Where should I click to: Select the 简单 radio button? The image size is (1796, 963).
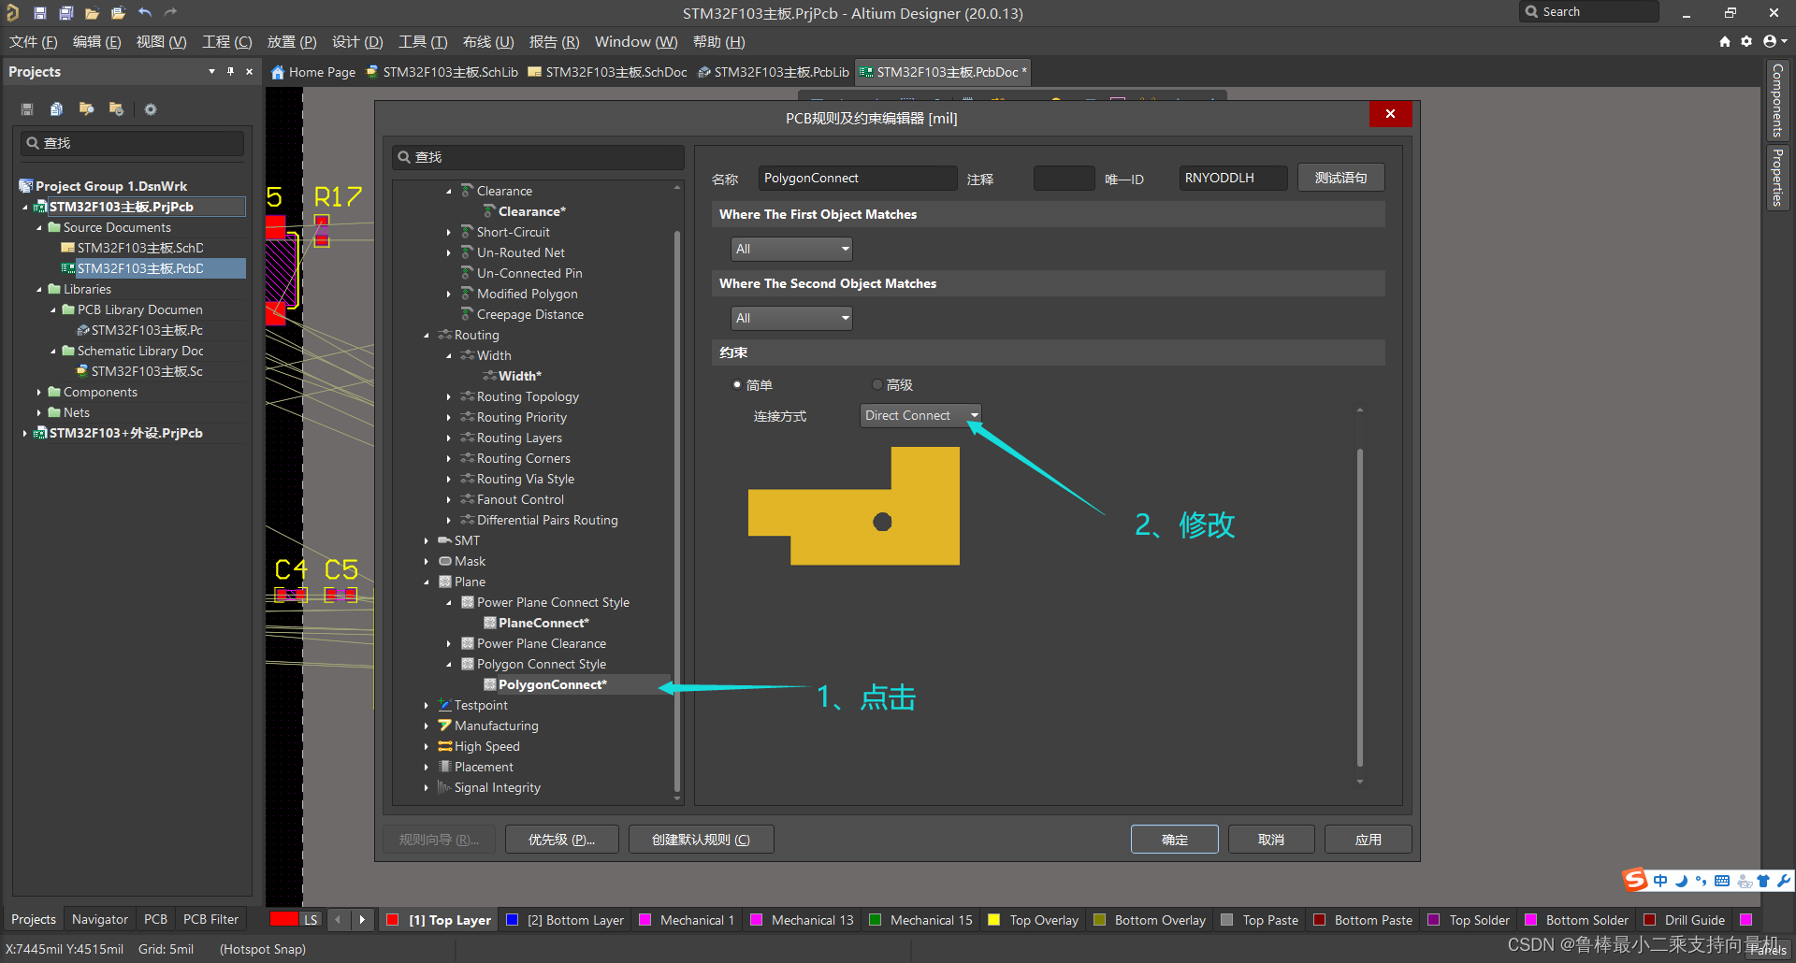click(737, 384)
